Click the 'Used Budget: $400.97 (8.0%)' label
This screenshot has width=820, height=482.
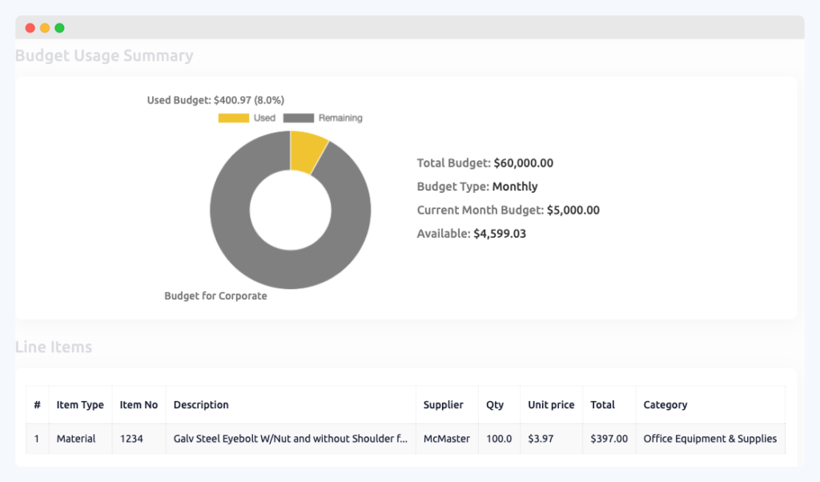coord(216,100)
